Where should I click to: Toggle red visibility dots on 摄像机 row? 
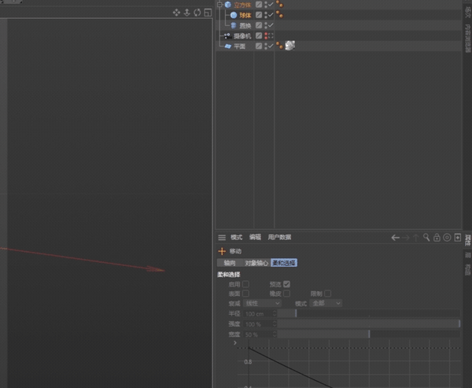266,36
